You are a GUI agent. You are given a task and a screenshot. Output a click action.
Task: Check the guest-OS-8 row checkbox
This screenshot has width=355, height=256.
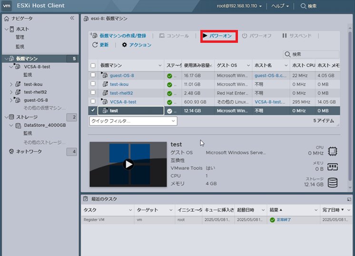coord(93,75)
